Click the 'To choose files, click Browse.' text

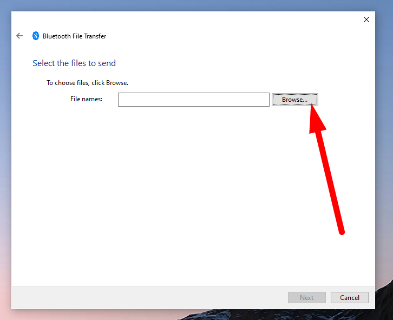(x=88, y=83)
